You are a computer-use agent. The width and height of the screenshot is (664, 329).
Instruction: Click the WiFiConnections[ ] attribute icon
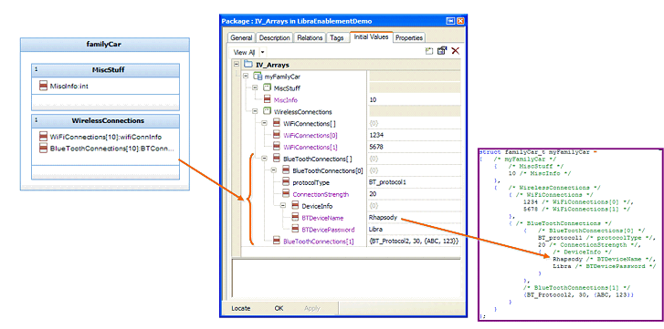click(x=277, y=123)
